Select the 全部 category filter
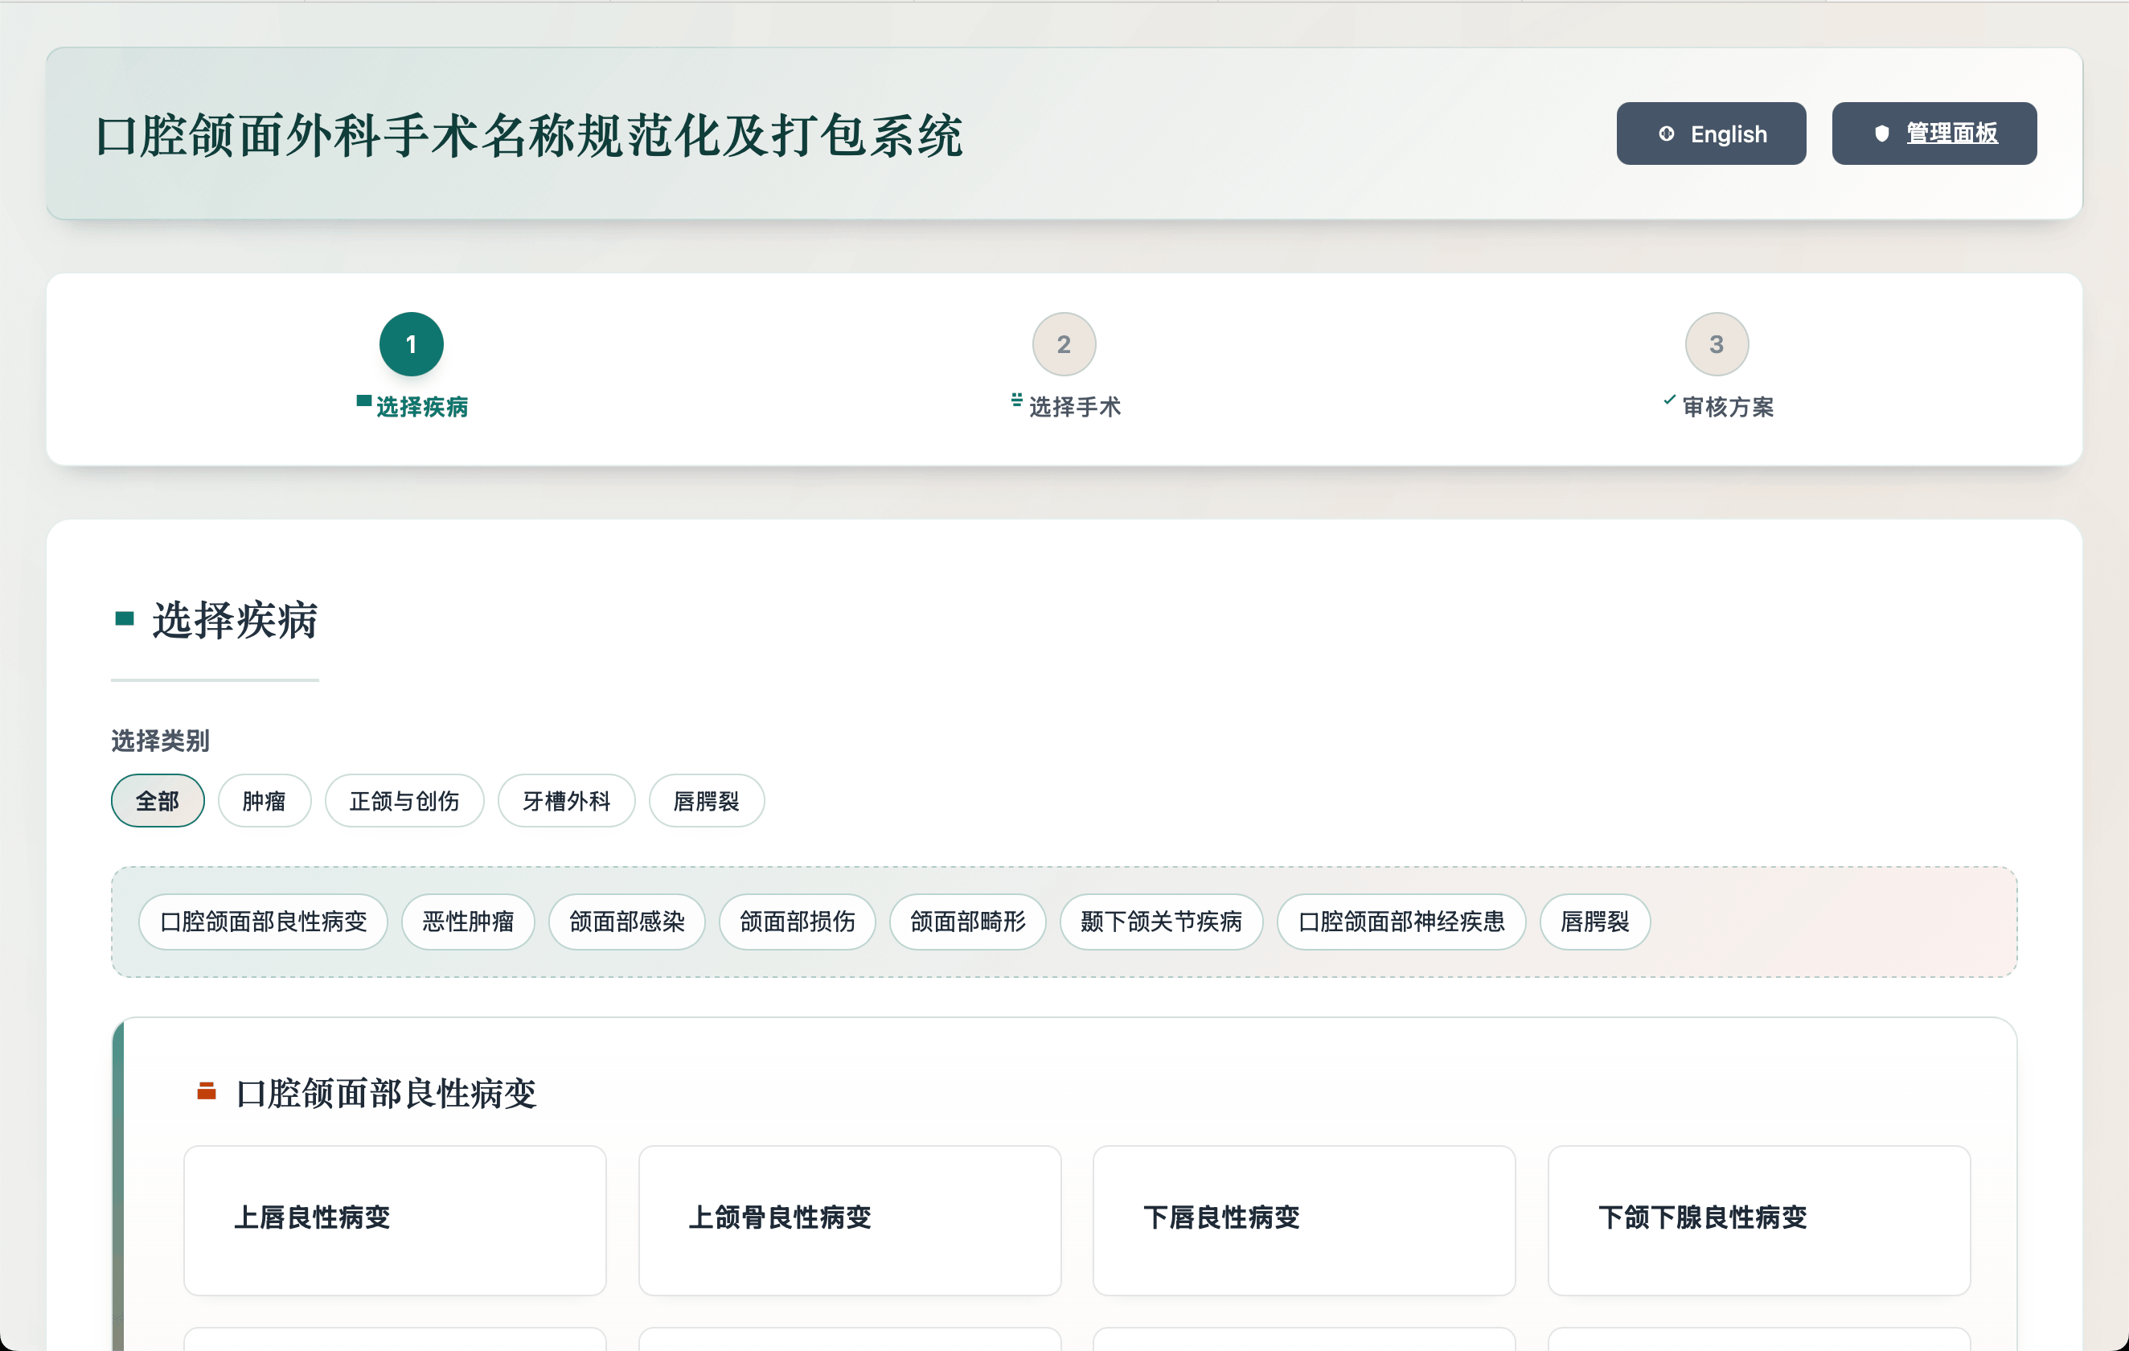Viewport: 2129px width, 1351px height. click(158, 801)
